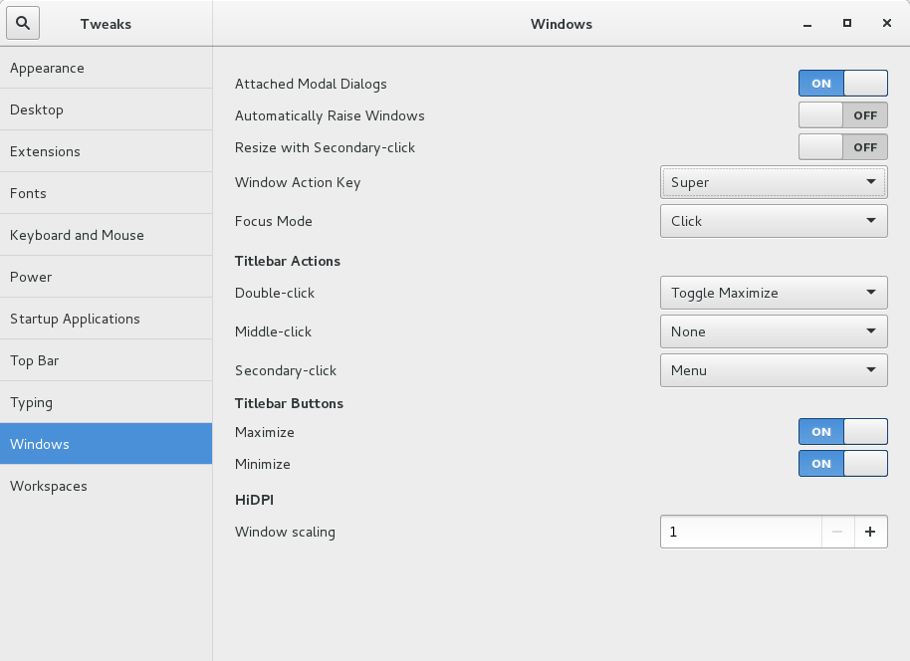The height and width of the screenshot is (661, 910).
Task: Open the Workspaces section
Action: coord(107,486)
